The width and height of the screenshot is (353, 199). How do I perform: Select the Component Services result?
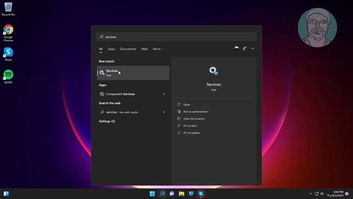(133, 94)
